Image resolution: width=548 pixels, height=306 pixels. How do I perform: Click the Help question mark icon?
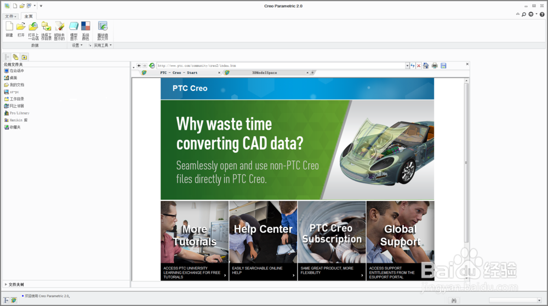542,14
